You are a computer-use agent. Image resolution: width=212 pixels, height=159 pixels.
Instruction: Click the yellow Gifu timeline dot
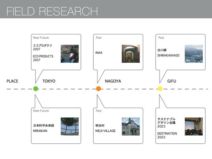tap(160, 89)
